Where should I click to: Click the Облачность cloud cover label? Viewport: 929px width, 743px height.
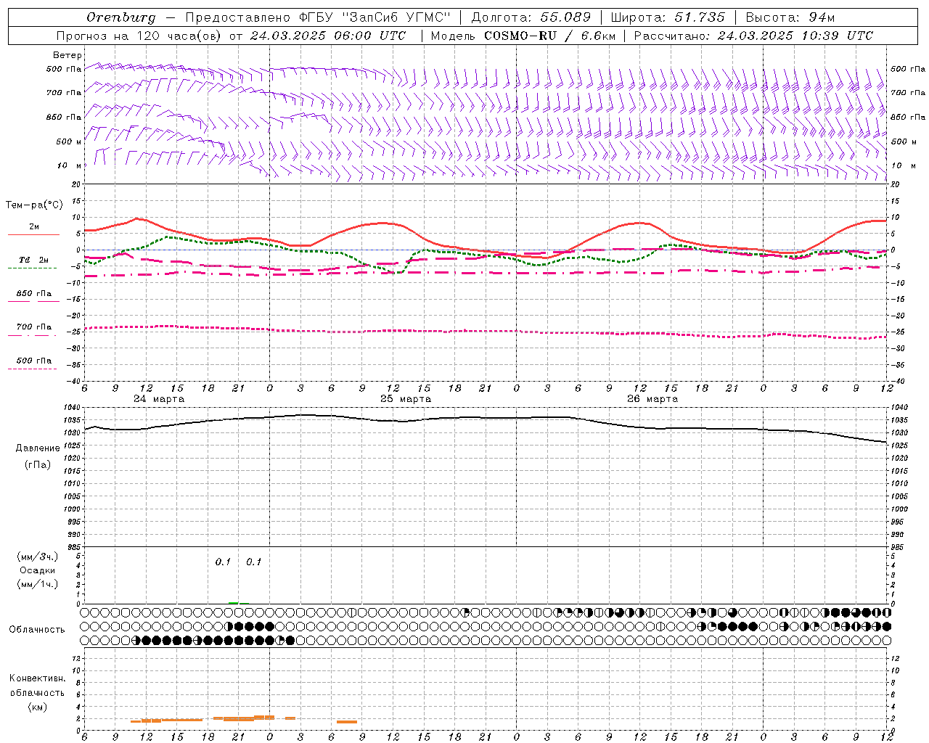click(37, 629)
